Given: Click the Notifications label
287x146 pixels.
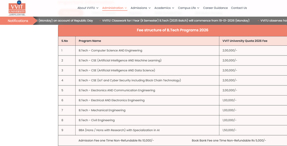Looking at the screenshot, I should tap(18, 21).
